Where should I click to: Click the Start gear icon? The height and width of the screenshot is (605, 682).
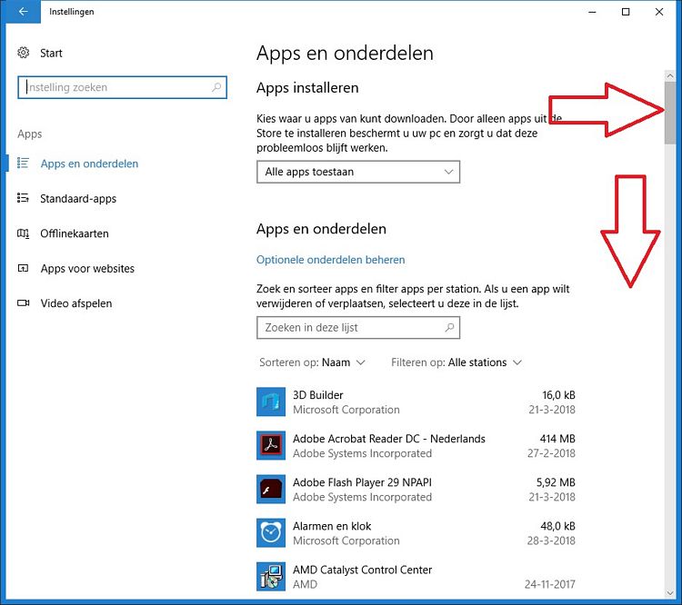coord(23,53)
